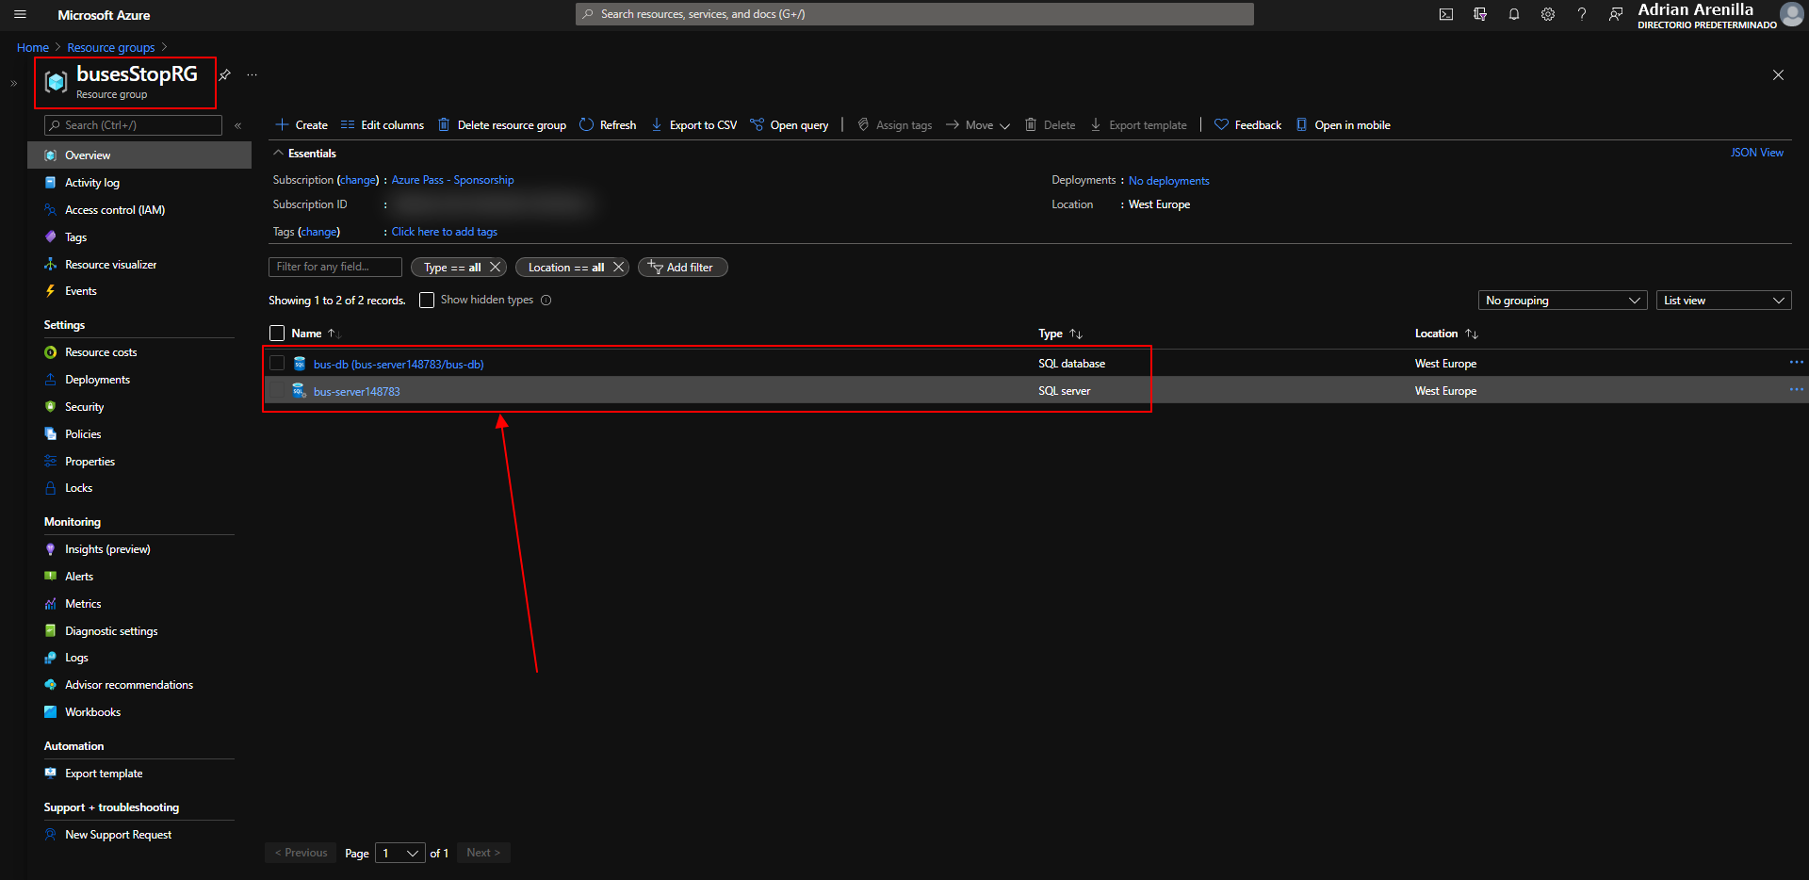Open bus-server148783 link

(356, 392)
